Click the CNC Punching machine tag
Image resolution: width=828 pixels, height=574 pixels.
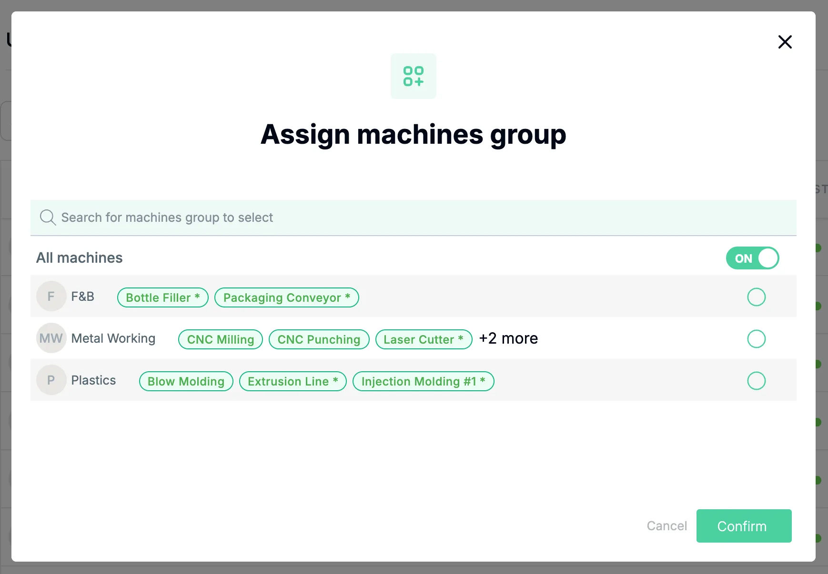[x=319, y=339]
